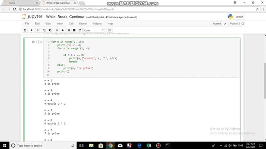Open Chrome from the taskbar

tap(111, 145)
